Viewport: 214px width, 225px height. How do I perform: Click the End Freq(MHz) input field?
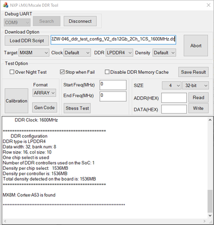113,97
